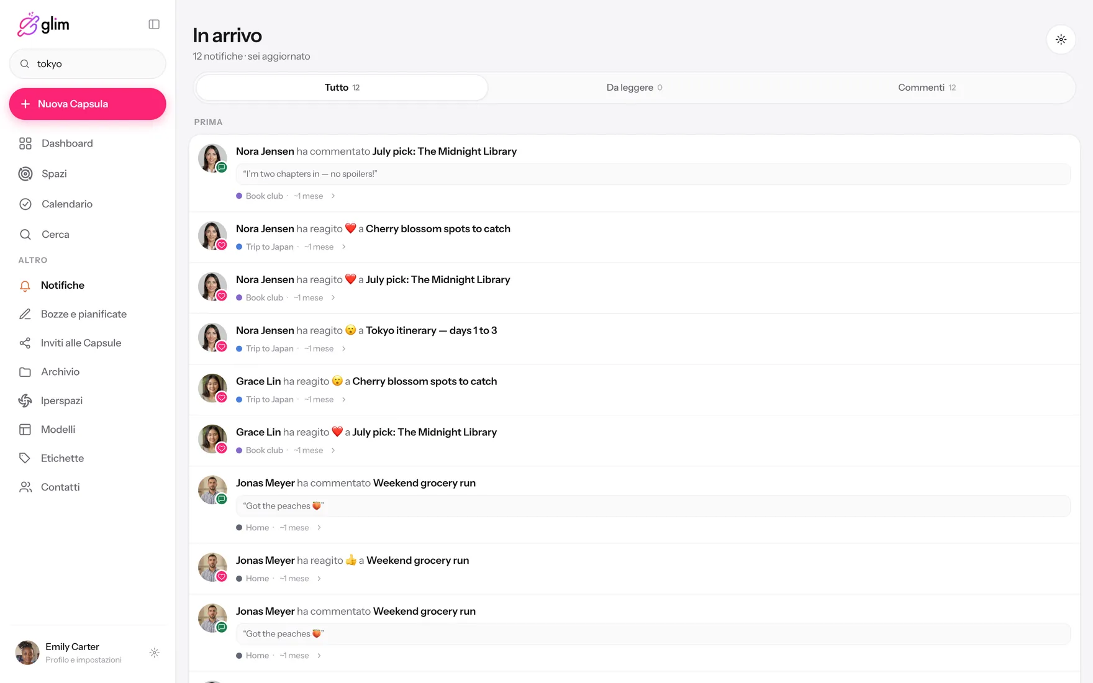Open Calendario from the sidebar
This screenshot has width=1093, height=683.
click(x=88, y=204)
